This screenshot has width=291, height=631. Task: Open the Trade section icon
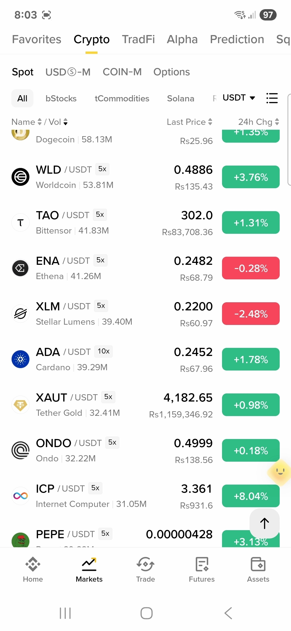[x=145, y=564]
